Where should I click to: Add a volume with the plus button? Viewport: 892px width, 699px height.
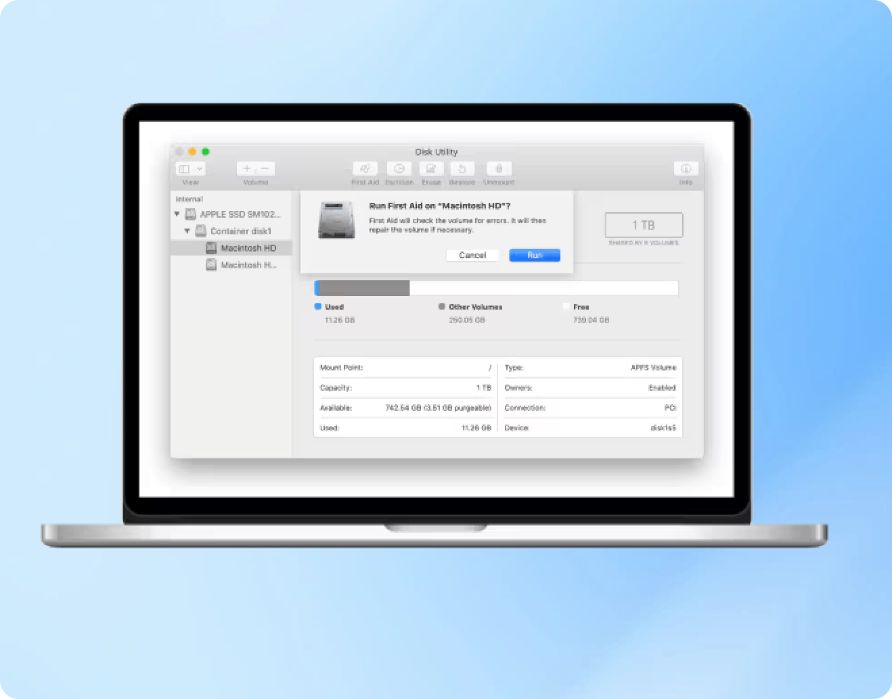click(x=247, y=169)
